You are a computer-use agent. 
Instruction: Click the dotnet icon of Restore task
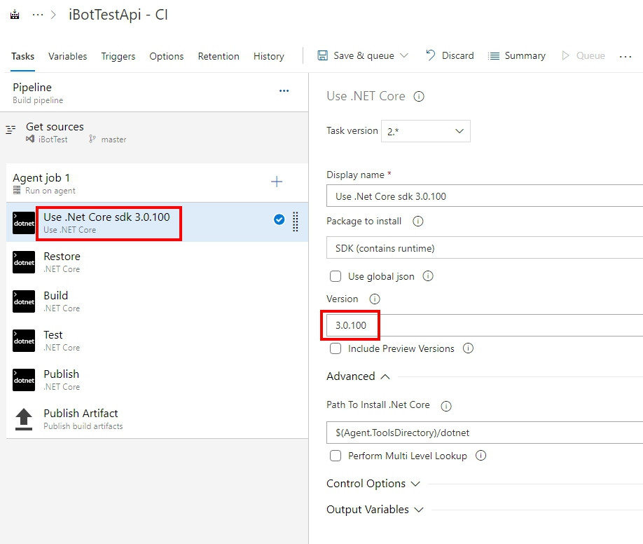coord(24,262)
